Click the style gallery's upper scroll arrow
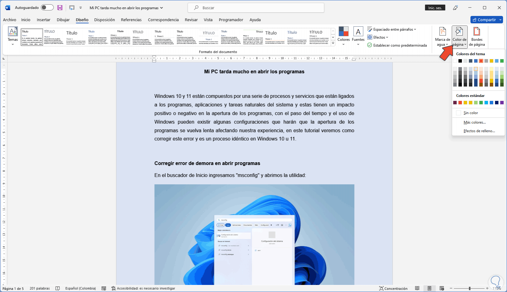 click(x=333, y=31)
